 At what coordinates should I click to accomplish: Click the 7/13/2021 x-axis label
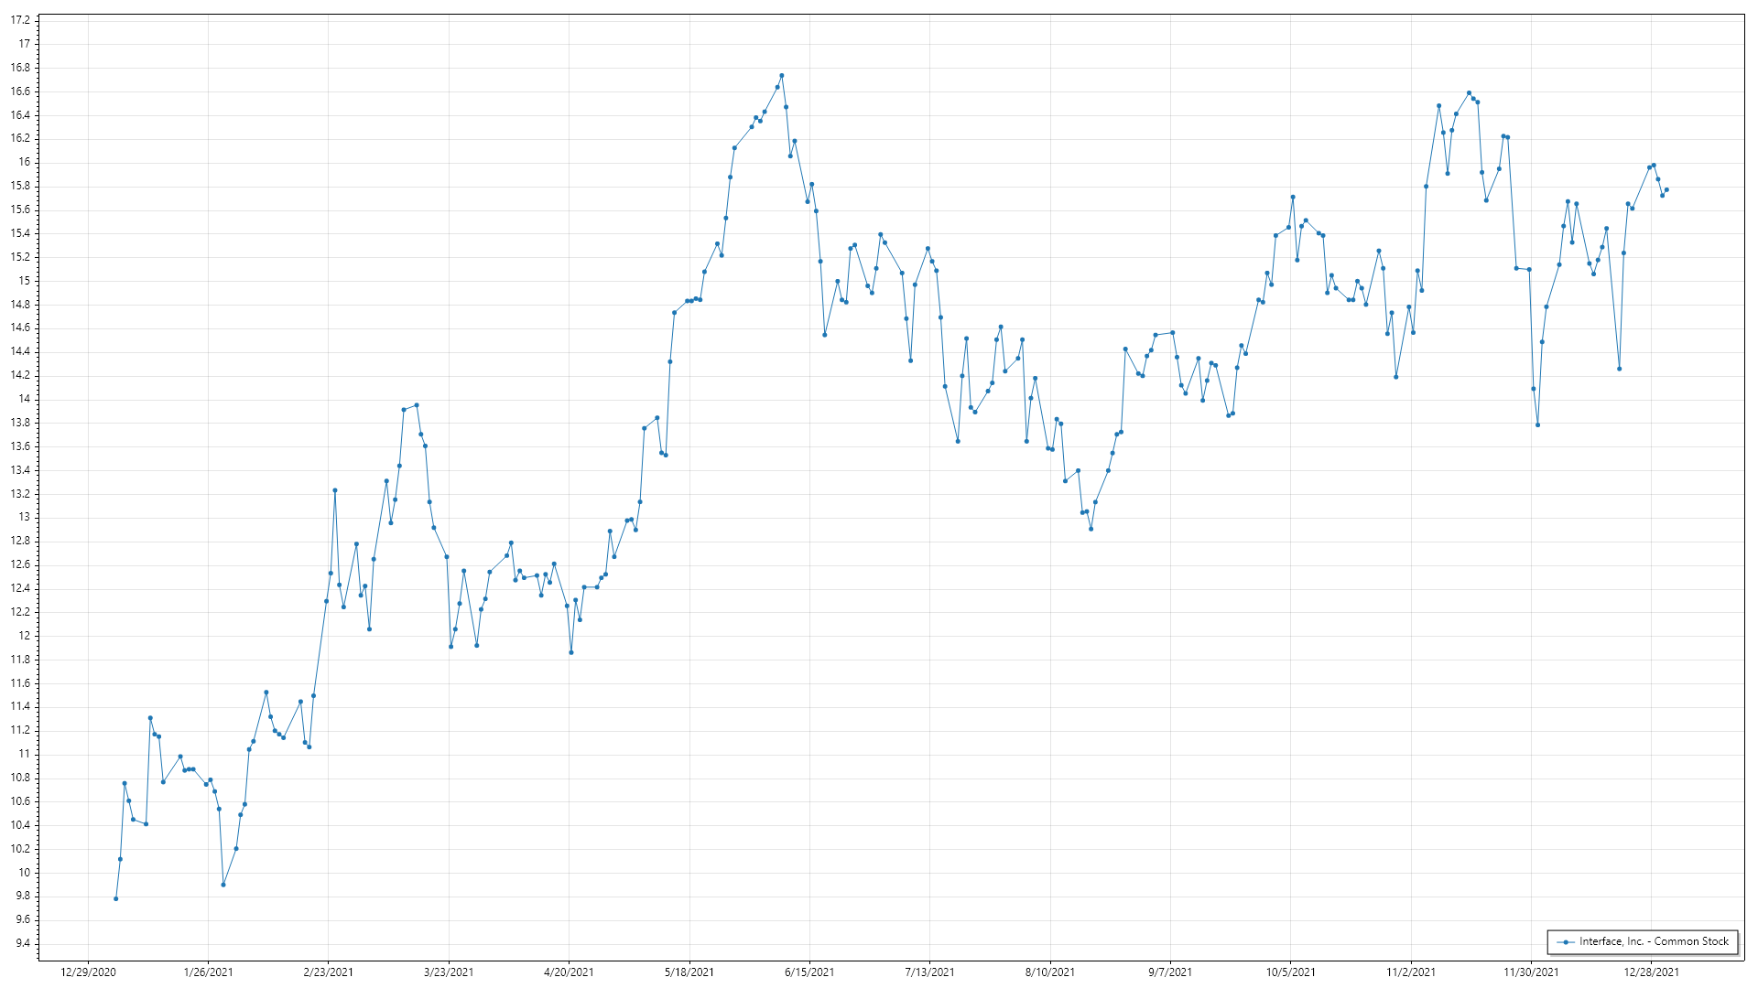tap(929, 972)
